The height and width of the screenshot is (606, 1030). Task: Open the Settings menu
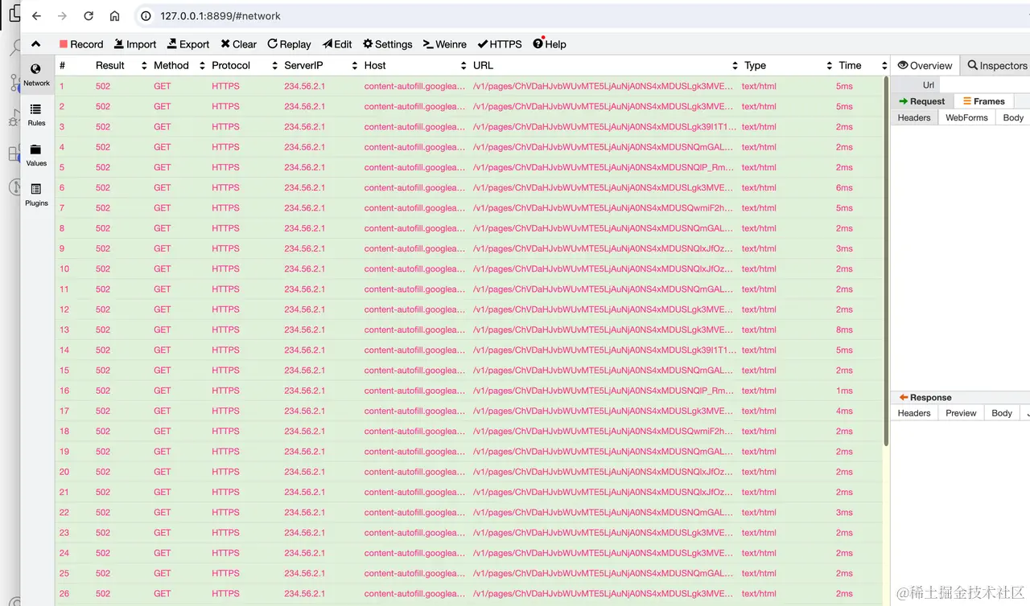tap(387, 44)
